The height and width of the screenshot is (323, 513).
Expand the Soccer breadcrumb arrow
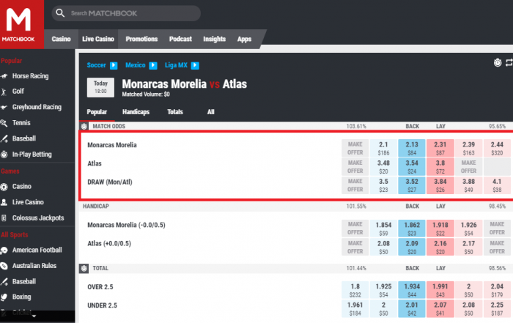[114, 65]
